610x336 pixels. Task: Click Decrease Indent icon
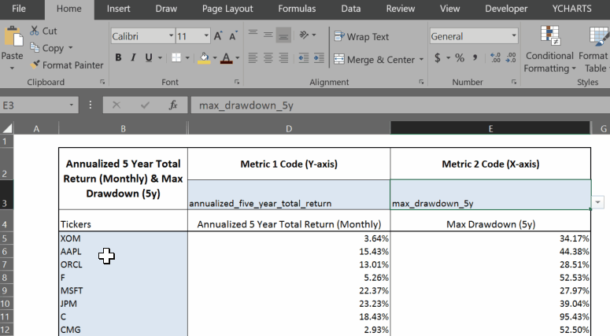pos(304,58)
